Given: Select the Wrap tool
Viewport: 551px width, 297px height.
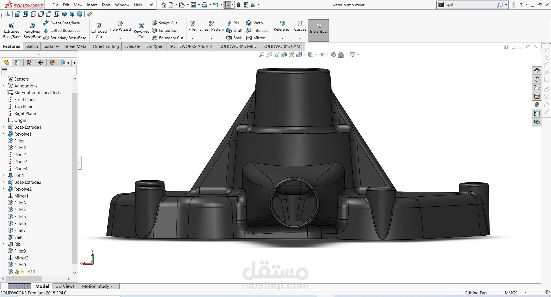Looking at the screenshot, I should click(x=255, y=23).
